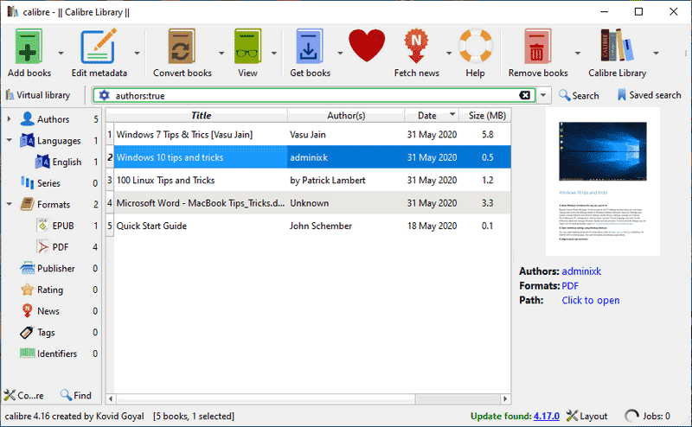Screen dimensions: 692x427
Task: Open the Layout button in status bar
Action: pos(587,416)
